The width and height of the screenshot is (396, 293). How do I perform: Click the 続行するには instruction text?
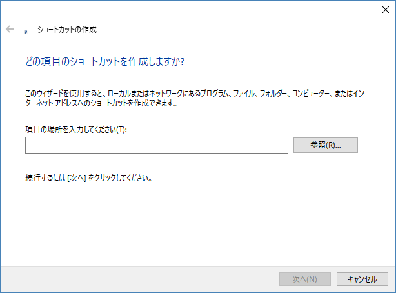point(88,178)
